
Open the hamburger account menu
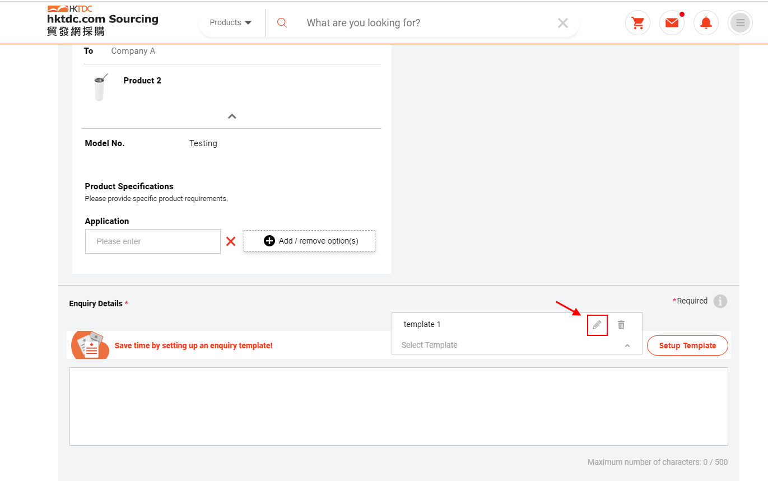coord(740,23)
